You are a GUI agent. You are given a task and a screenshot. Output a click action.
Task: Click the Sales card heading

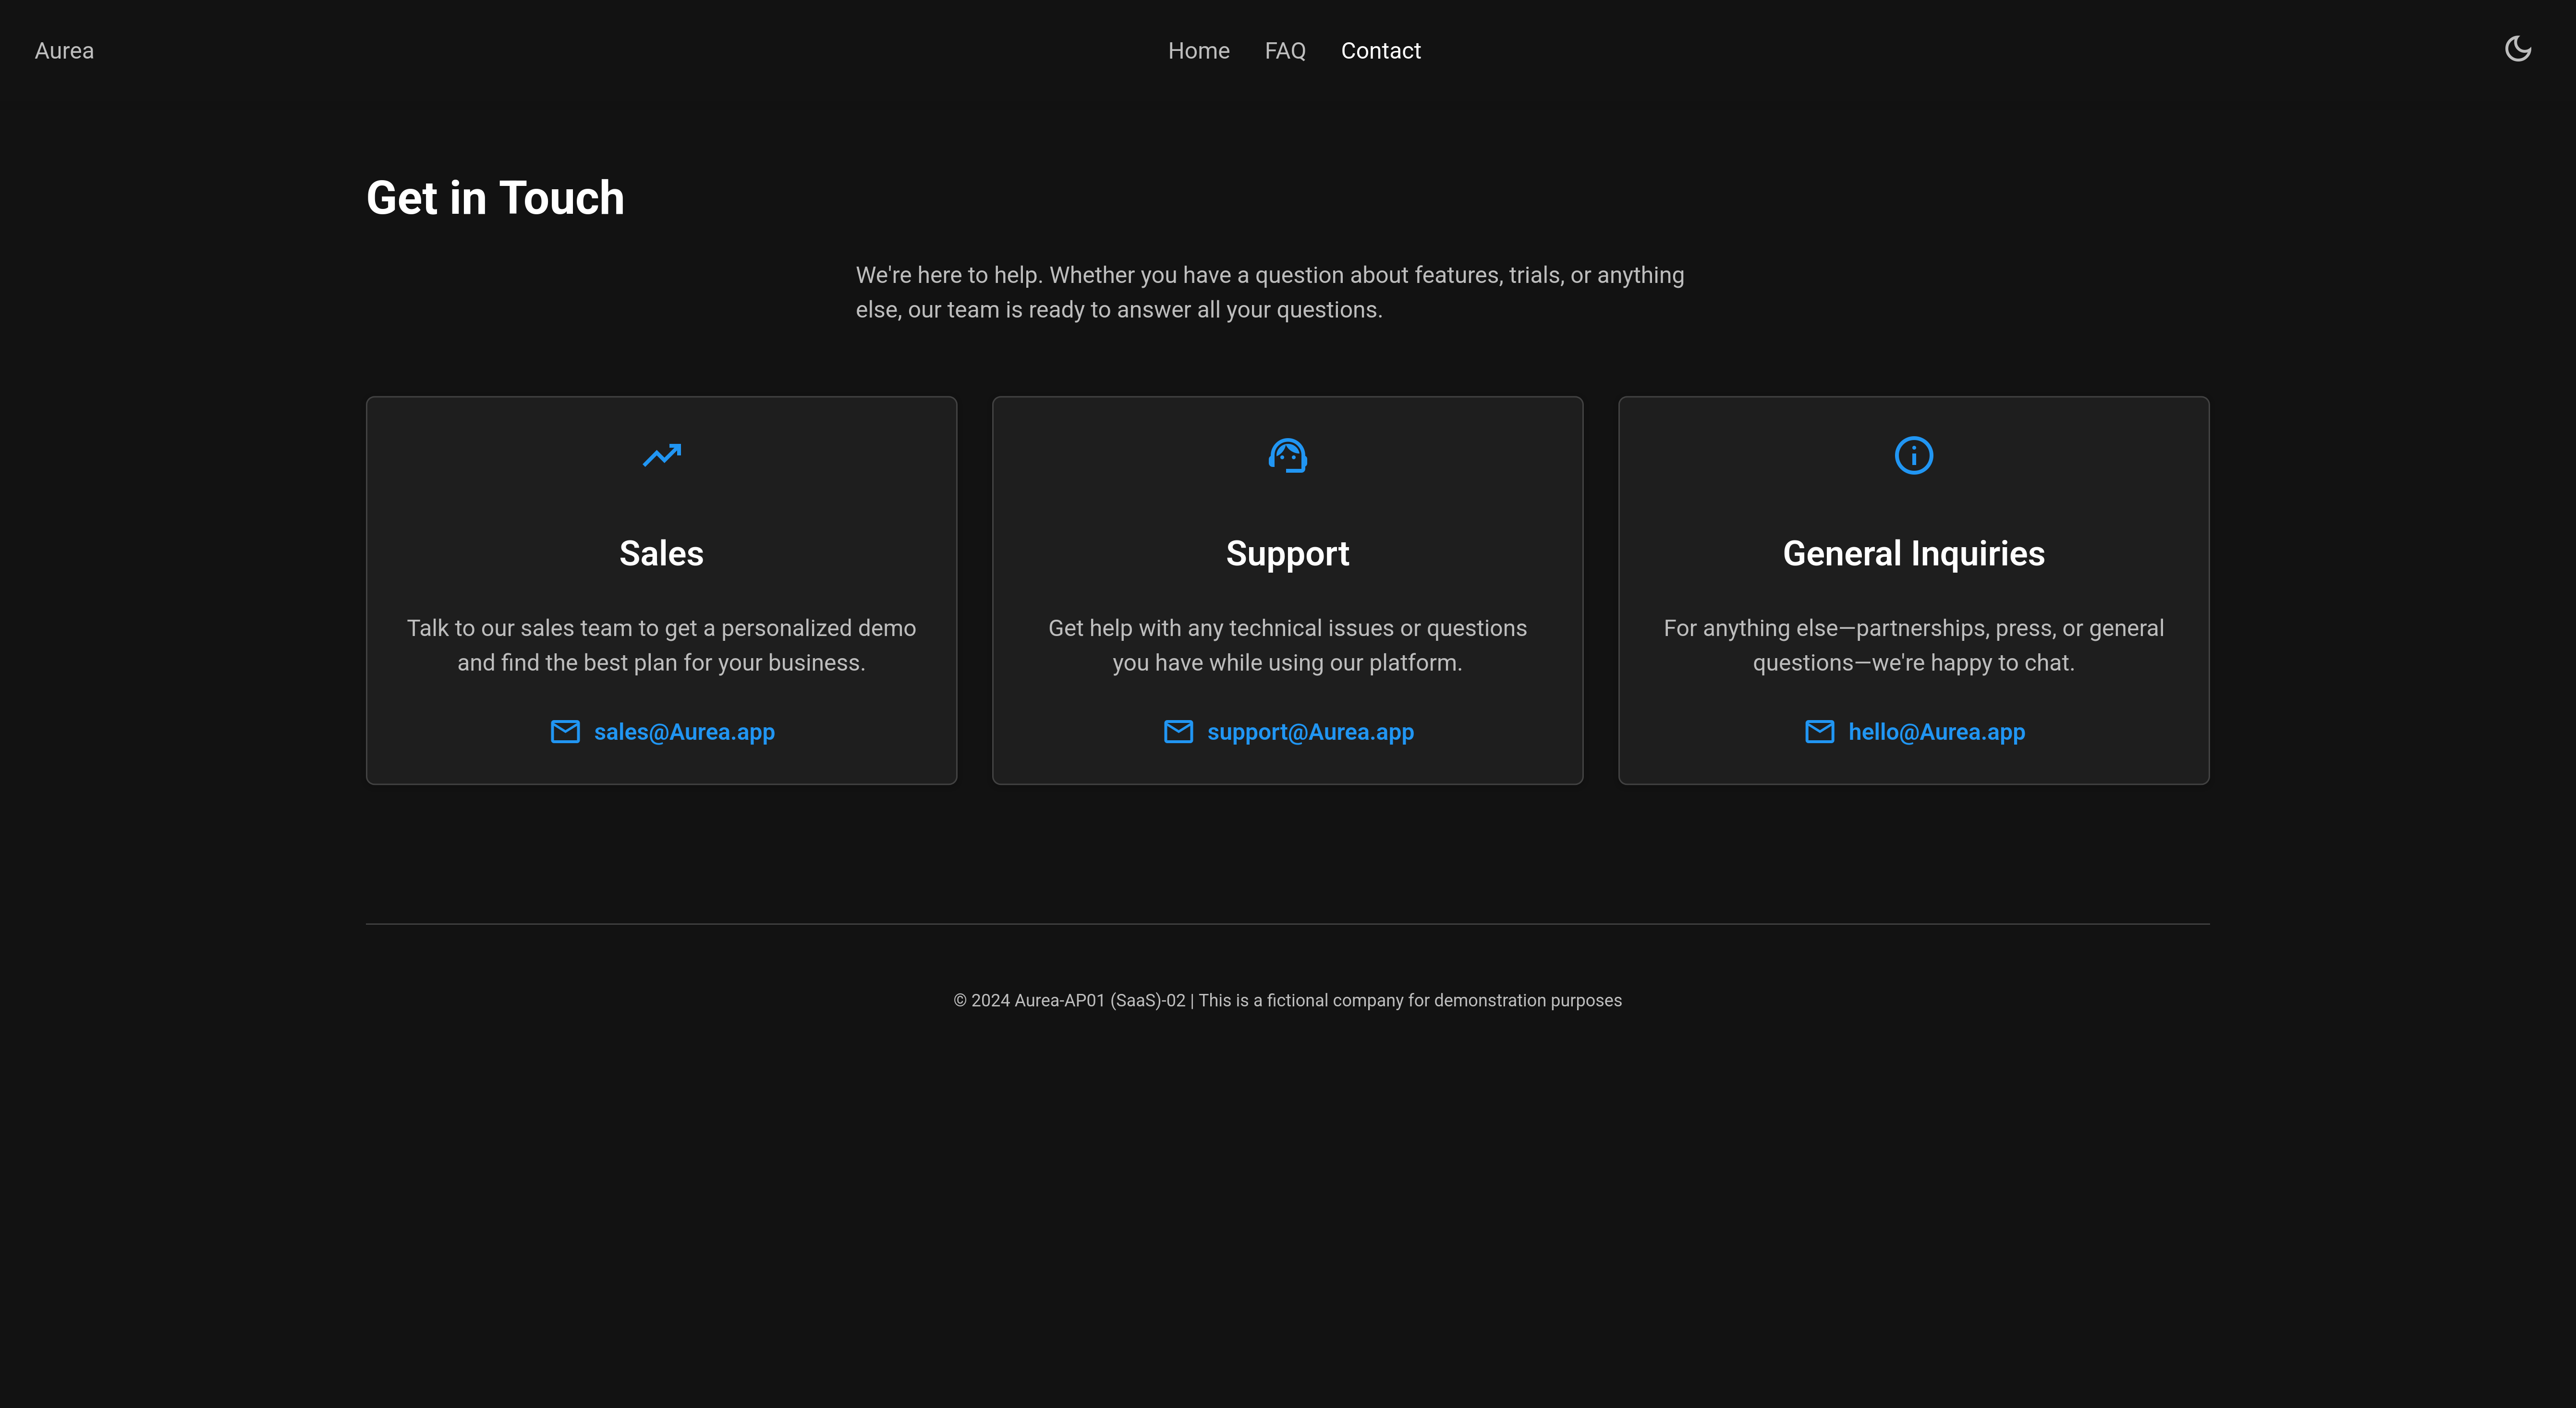(661, 554)
